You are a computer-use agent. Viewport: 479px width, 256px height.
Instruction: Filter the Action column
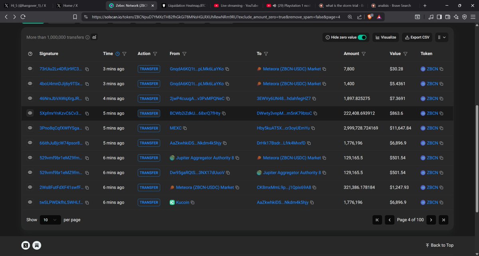coord(155,54)
